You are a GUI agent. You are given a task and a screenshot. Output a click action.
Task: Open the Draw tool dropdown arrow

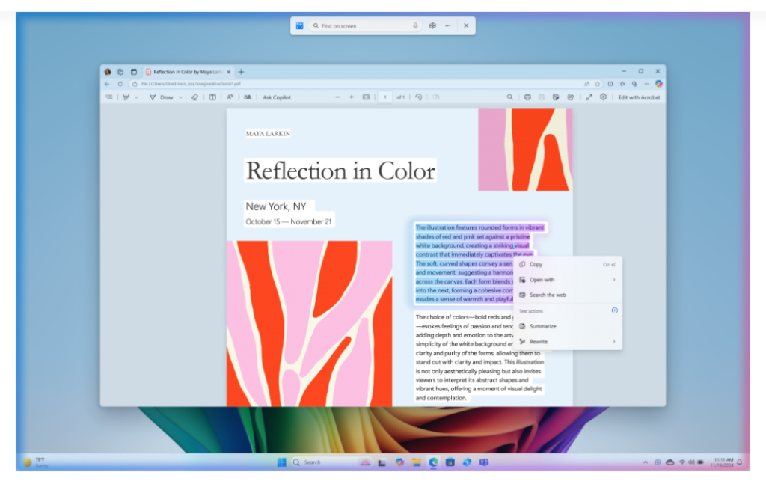(180, 97)
